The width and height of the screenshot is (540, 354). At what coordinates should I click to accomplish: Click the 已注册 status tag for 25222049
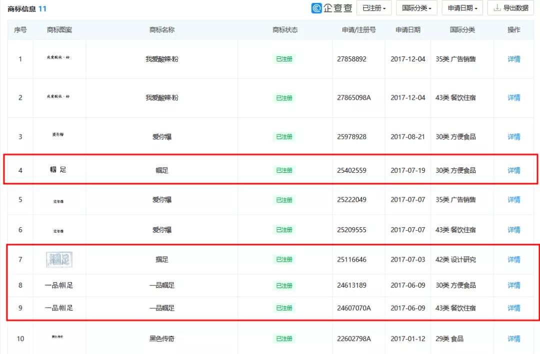pos(284,200)
